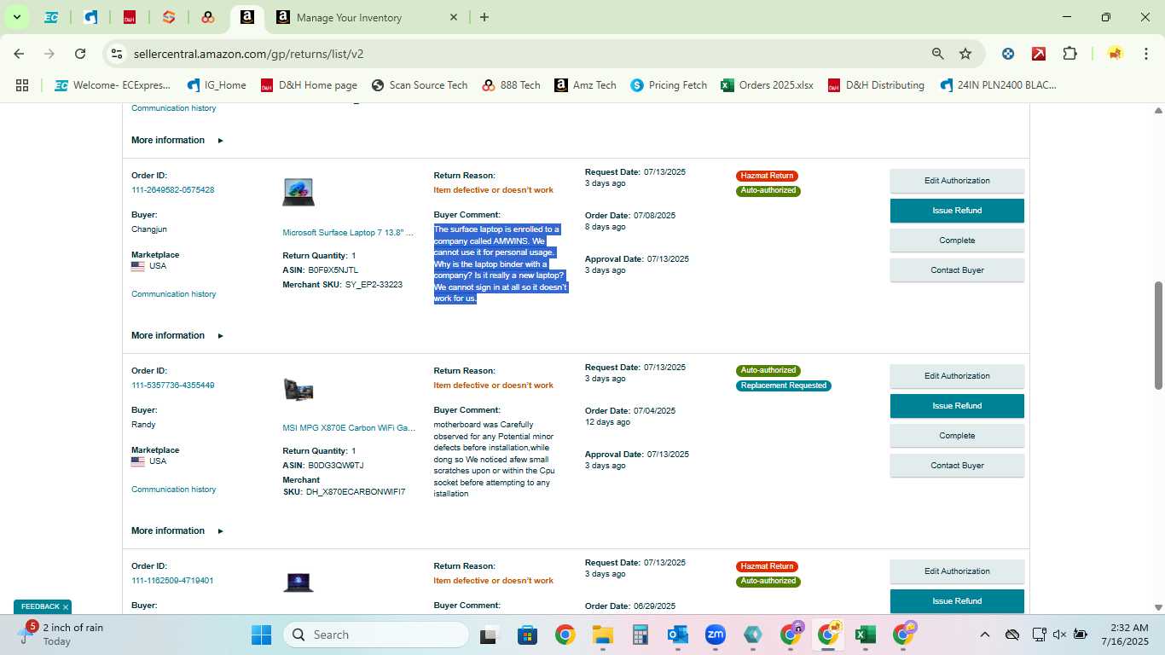1165x655 pixels.
Task: Open the D&H Home page bookmark
Action: pyautogui.click(x=309, y=85)
